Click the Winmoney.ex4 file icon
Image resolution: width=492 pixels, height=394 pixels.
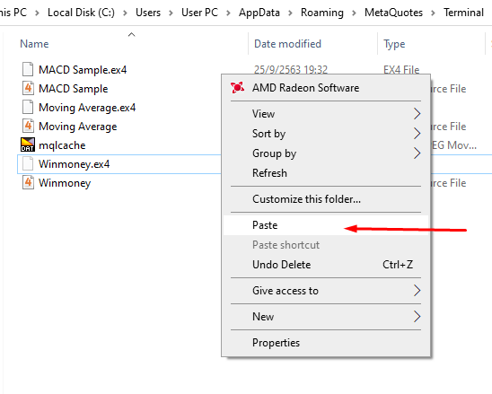28,163
